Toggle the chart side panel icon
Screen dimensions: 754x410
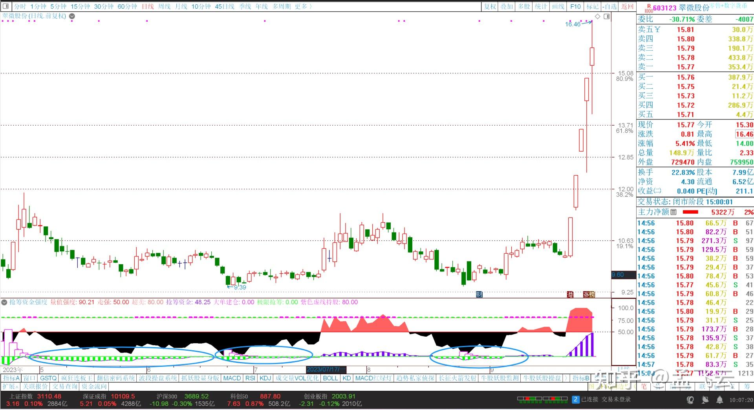(607, 16)
